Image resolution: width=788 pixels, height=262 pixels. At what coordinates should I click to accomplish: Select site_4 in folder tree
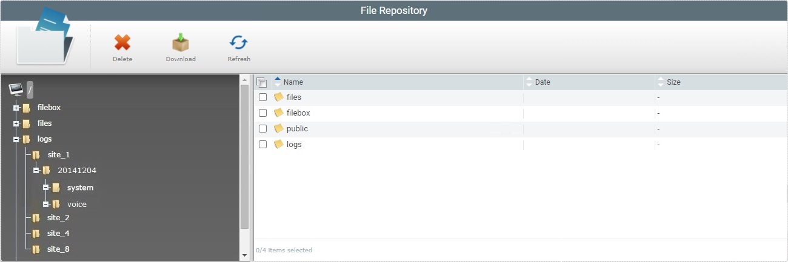click(x=59, y=234)
